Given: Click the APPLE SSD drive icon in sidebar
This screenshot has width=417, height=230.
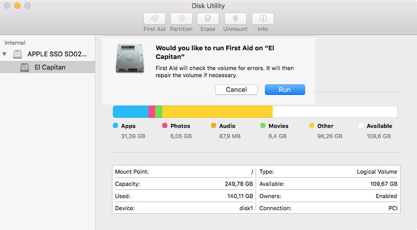Looking at the screenshot, I should coord(18,54).
